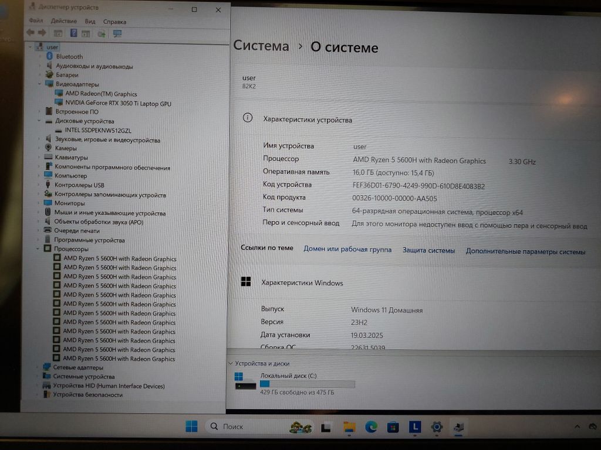The height and width of the screenshot is (450, 601).
Task: Click the blue Help icon in toolbar
Action: [74, 33]
